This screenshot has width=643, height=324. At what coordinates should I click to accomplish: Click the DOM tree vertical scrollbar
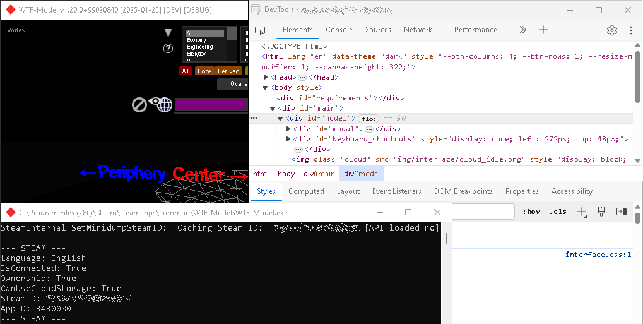click(x=638, y=77)
